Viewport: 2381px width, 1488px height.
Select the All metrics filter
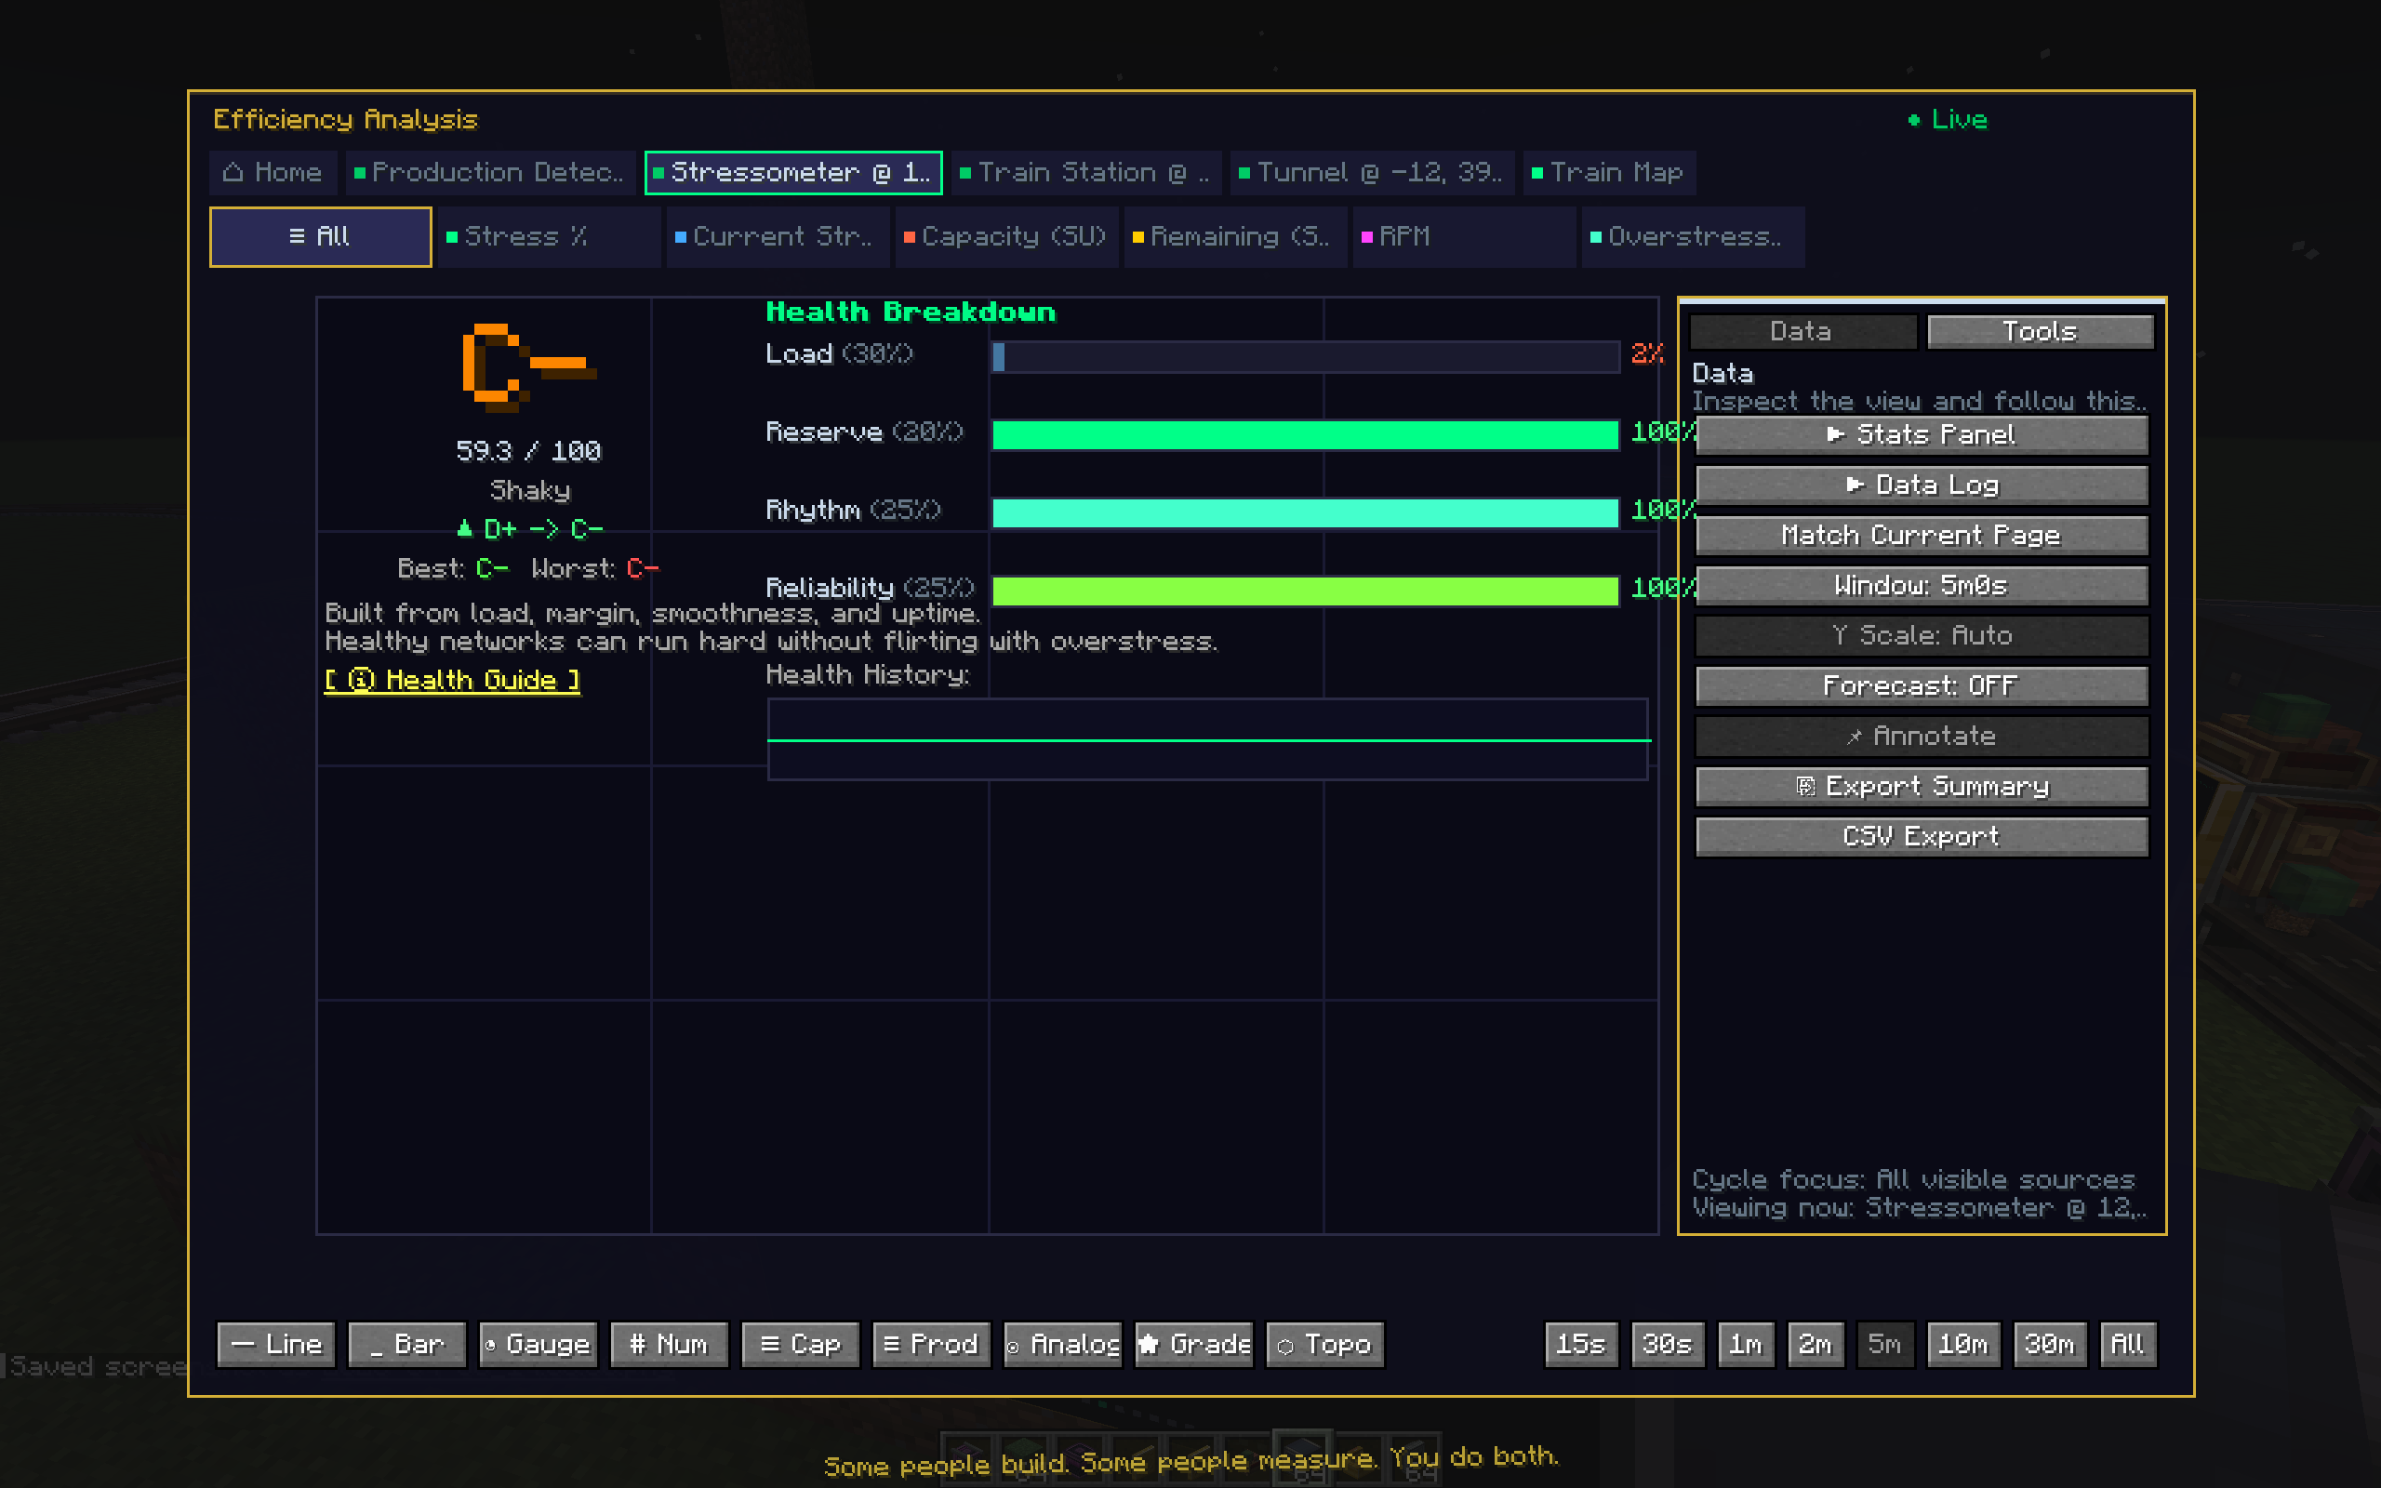point(320,236)
